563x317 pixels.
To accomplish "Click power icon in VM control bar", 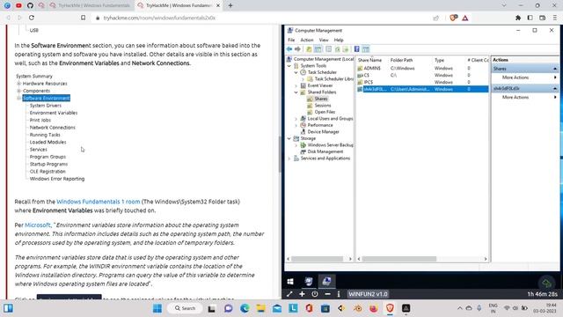I will pyautogui.click(x=315, y=294).
